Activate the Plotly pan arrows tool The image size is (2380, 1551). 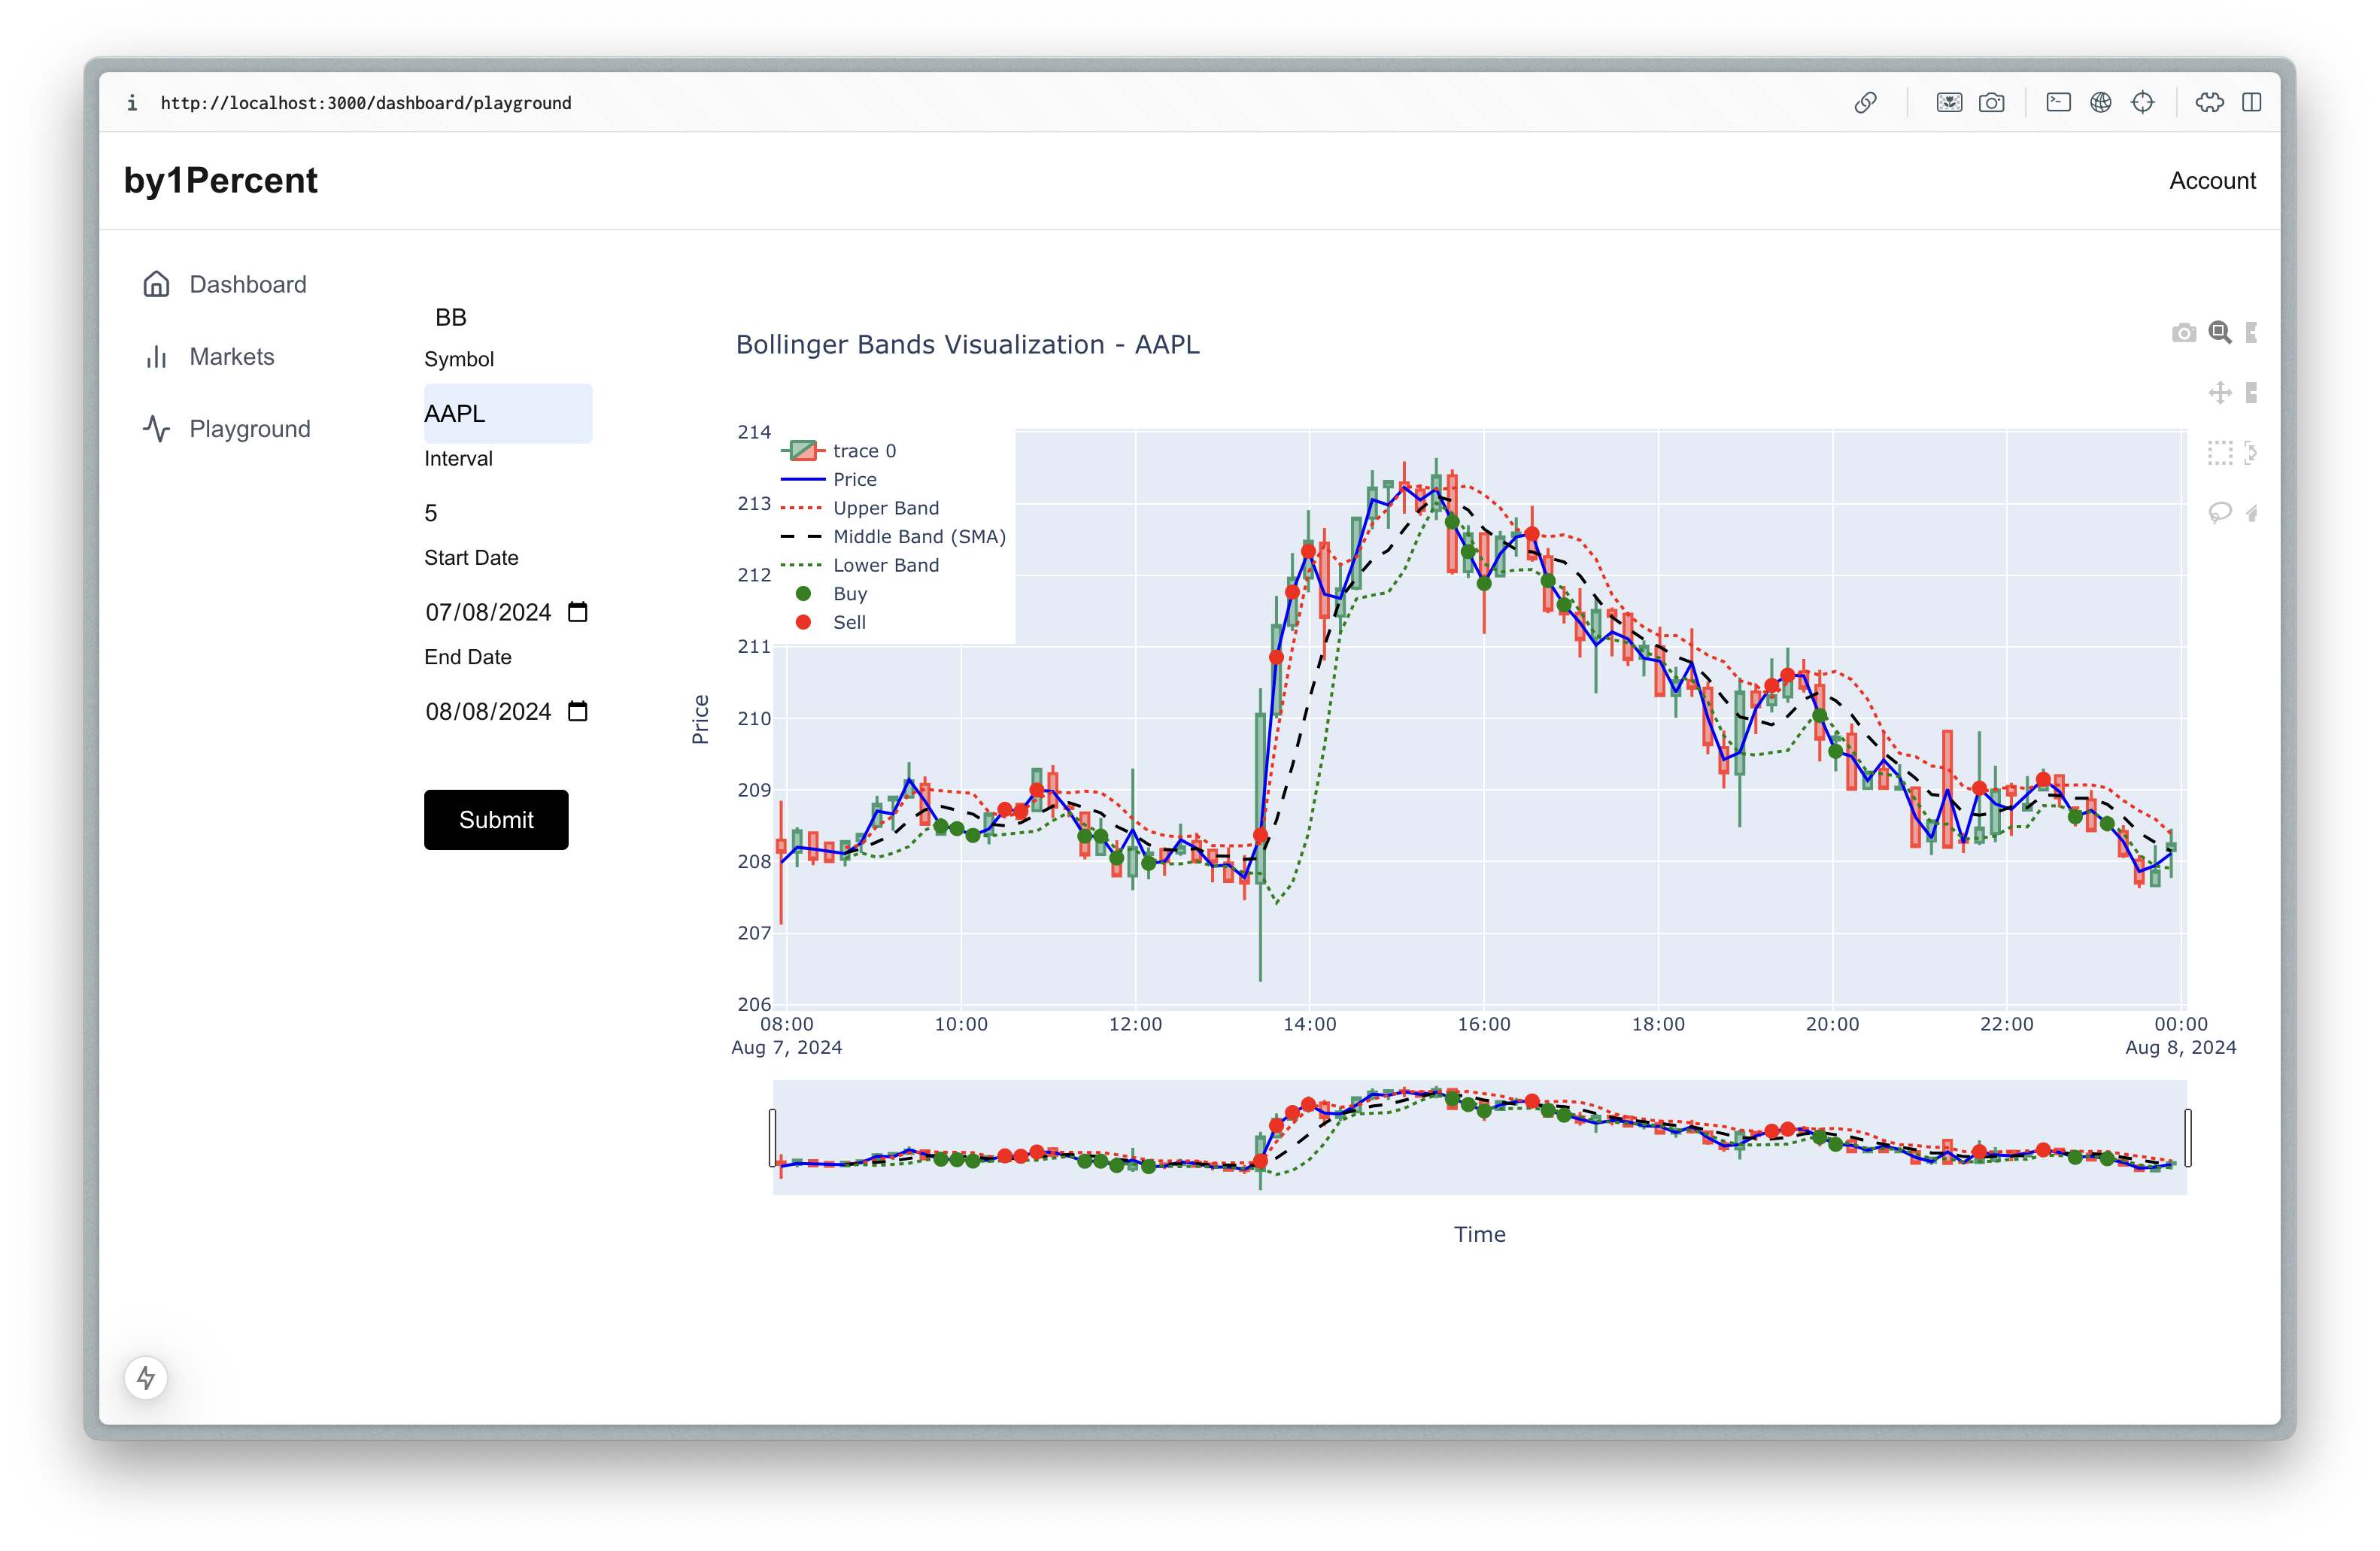2219,393
